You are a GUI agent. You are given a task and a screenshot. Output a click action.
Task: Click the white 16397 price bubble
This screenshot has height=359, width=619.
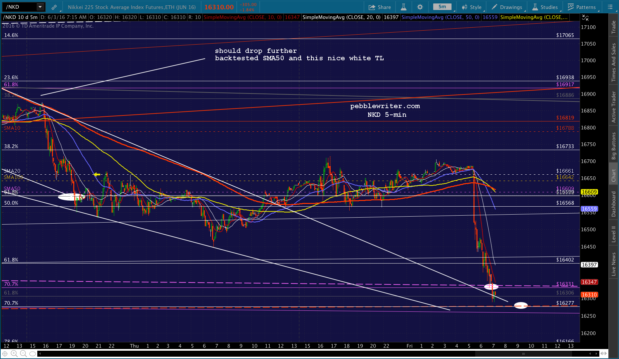tap(589, 265)
